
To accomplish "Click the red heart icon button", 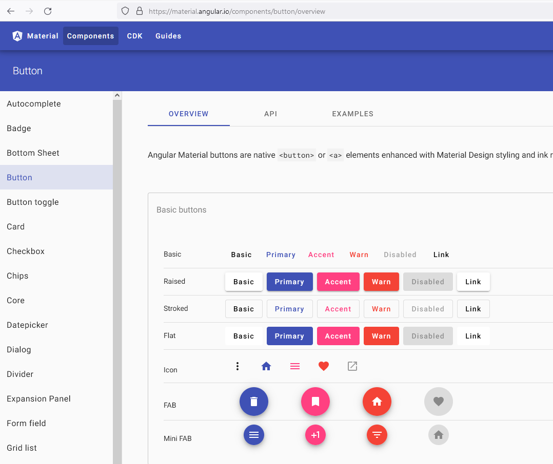I will tap(324, 366).
